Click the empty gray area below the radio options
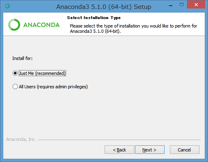Viewport: 208px width, 162px height. click(x=104, y=113)
